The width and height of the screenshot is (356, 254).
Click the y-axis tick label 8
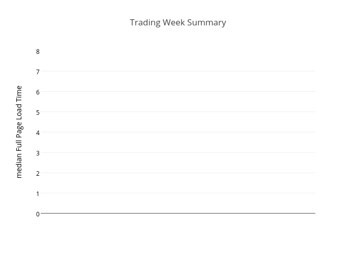coord(38,51)
